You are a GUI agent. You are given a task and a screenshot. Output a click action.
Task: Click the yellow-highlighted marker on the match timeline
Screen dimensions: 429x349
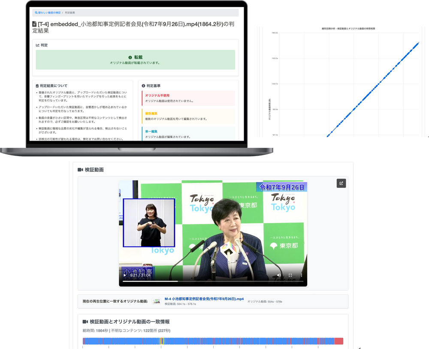[162, 341]
